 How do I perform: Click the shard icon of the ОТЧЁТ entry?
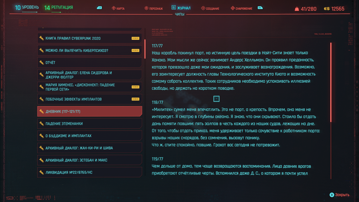pos(42,62)
